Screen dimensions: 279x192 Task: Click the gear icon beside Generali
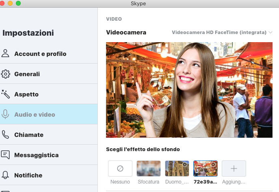click(6, 74)
